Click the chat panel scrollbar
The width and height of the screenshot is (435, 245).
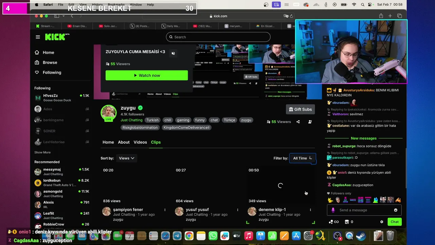click(406, 168)
